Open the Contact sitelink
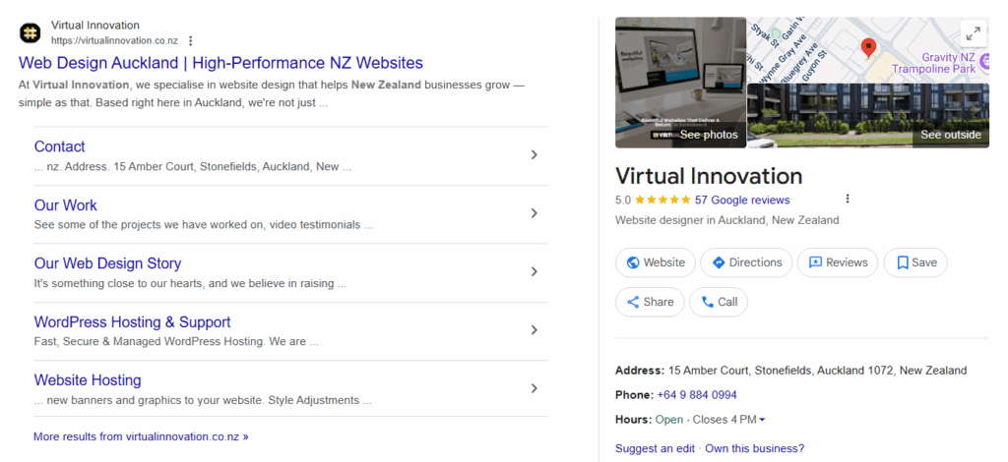 59,146
